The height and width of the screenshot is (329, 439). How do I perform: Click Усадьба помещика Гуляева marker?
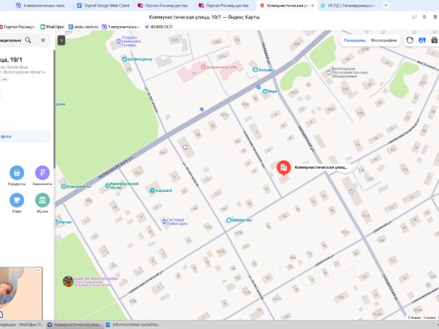119,41
